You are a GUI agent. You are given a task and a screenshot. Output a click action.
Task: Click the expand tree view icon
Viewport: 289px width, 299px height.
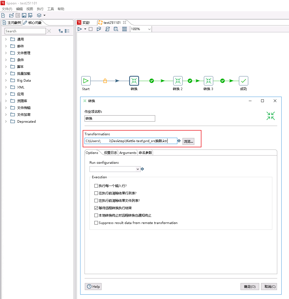[61, 31]
